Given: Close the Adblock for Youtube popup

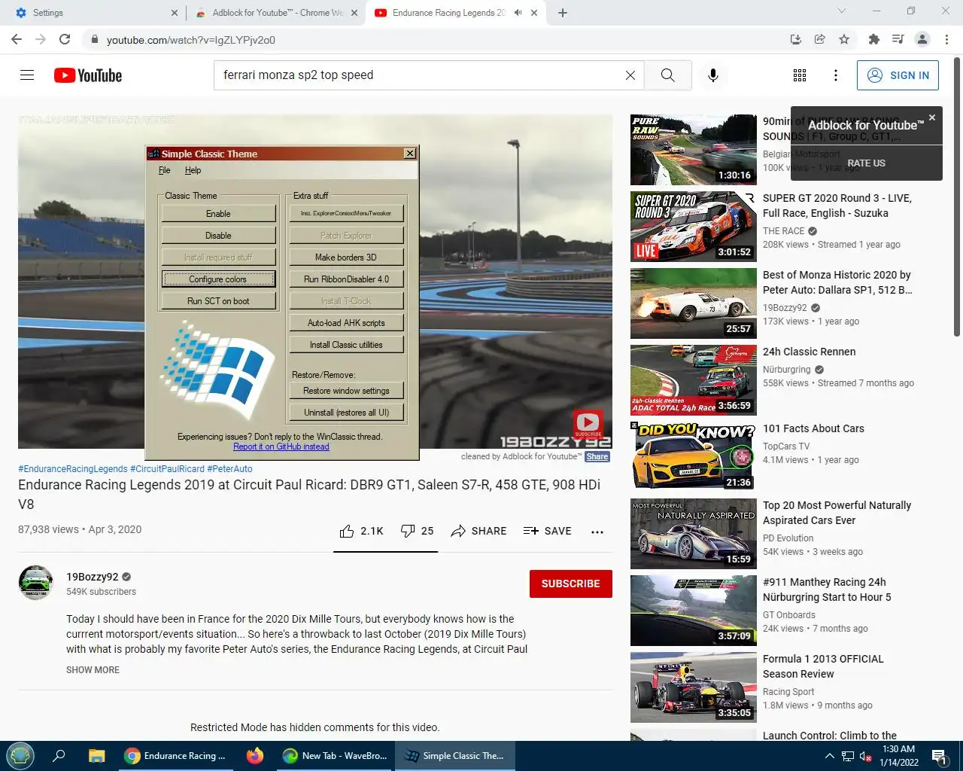Looking at the screenshot, I should click(x=932, y=117).
